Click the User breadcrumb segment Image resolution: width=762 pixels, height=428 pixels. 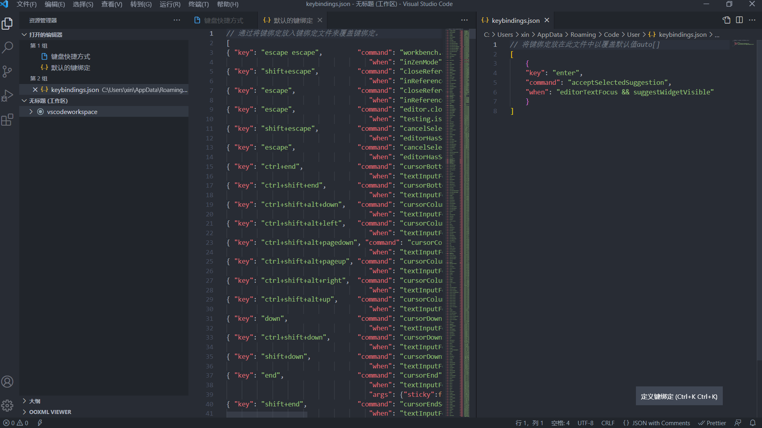point(633,35)
